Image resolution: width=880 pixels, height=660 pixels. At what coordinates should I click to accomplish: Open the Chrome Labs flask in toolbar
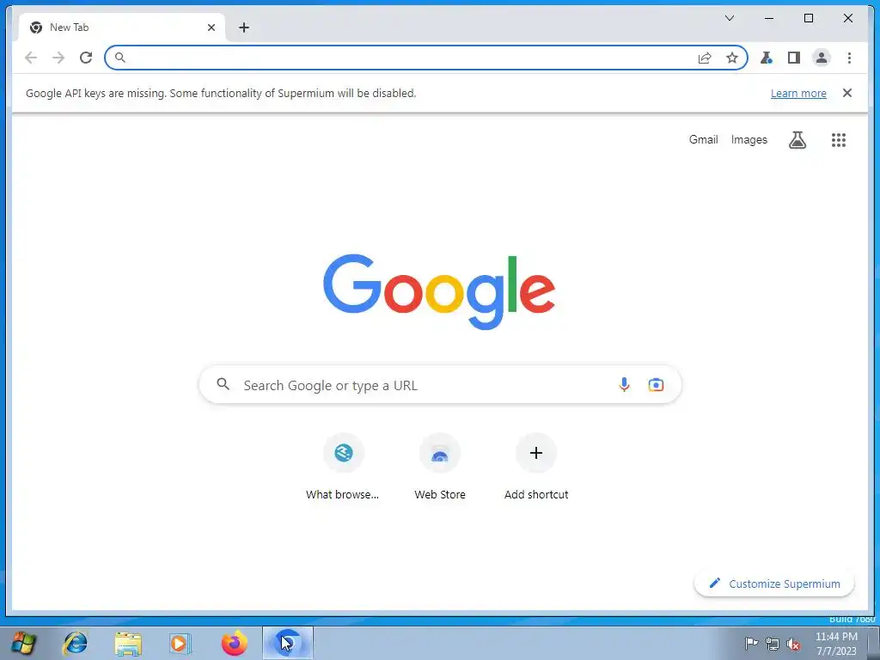[766, 58]
